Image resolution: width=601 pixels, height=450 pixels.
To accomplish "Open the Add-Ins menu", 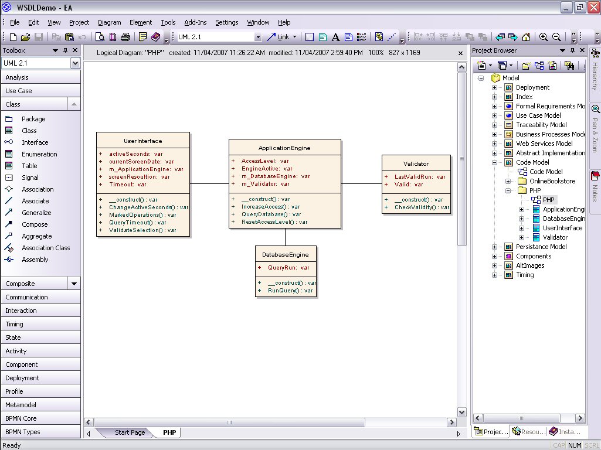I will tap(195, 22).
